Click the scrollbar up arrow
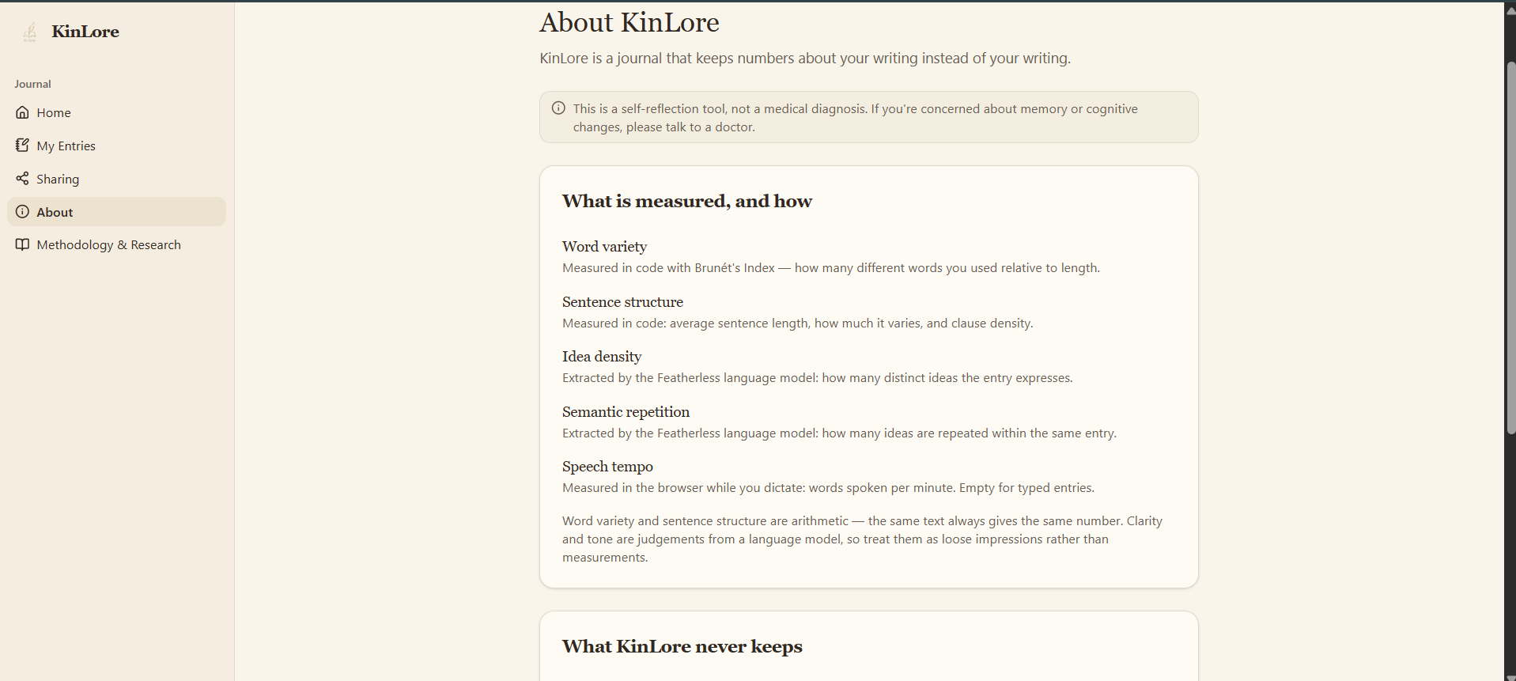 coord(1510,9)
